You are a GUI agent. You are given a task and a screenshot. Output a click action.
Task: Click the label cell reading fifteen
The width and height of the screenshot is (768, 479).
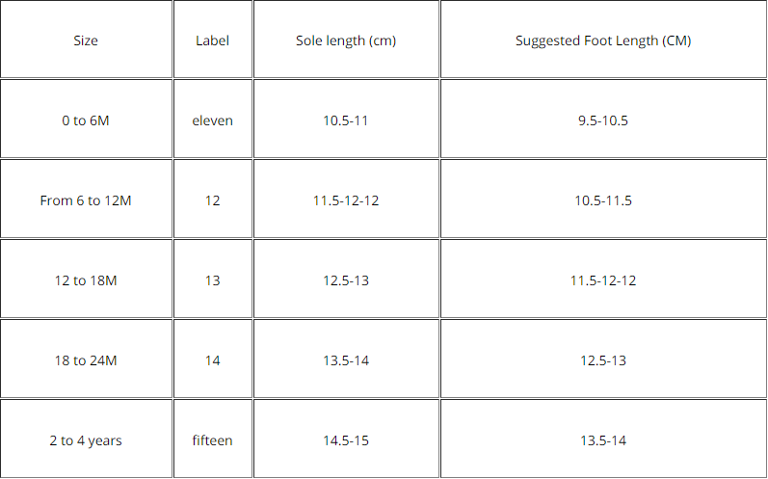[212, 440]
